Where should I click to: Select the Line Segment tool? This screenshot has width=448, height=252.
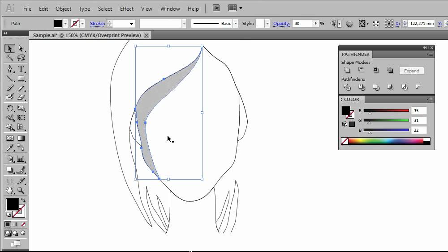pyautogui.click(x=10, y=78)
